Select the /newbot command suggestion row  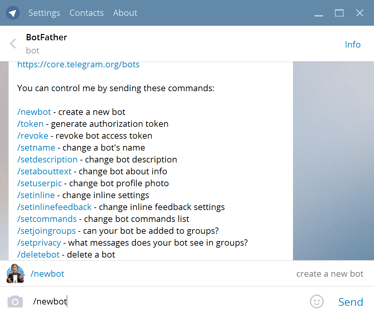point(187,273)
